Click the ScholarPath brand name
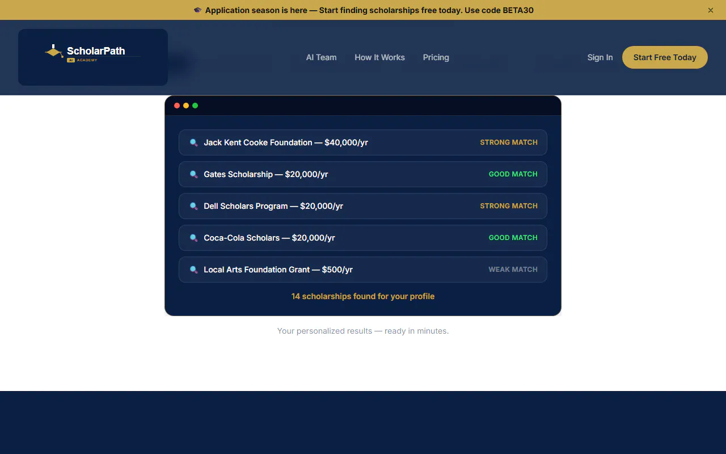 [x=96, y=51]
